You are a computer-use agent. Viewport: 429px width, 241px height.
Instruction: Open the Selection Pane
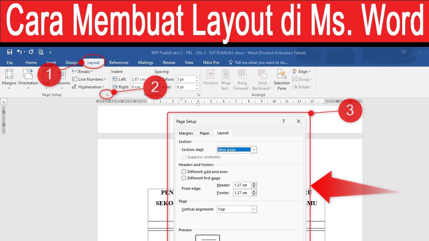coord(282,80)
